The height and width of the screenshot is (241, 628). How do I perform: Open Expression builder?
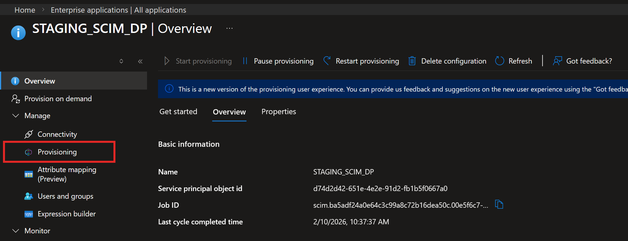[67, 214]
